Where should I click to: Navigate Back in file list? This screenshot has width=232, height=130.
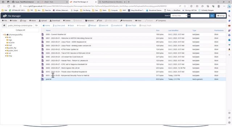click(71, 26)
